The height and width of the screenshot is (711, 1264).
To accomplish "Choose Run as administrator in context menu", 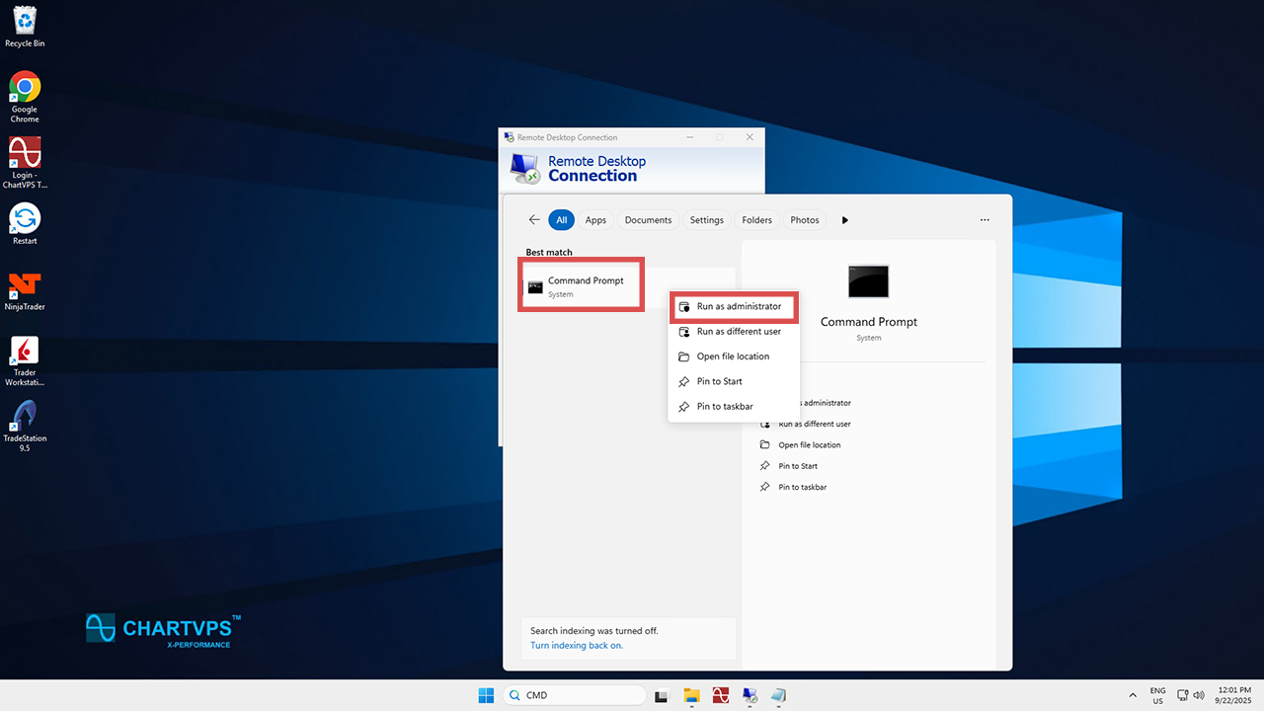I will pyautogui.click(x=738, y=307).
